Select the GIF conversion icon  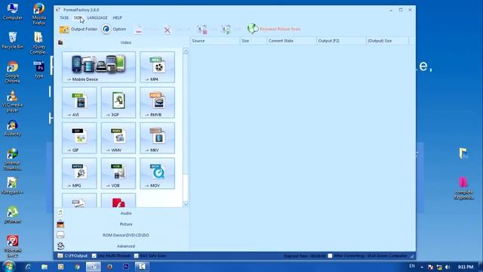click(79, 138)
